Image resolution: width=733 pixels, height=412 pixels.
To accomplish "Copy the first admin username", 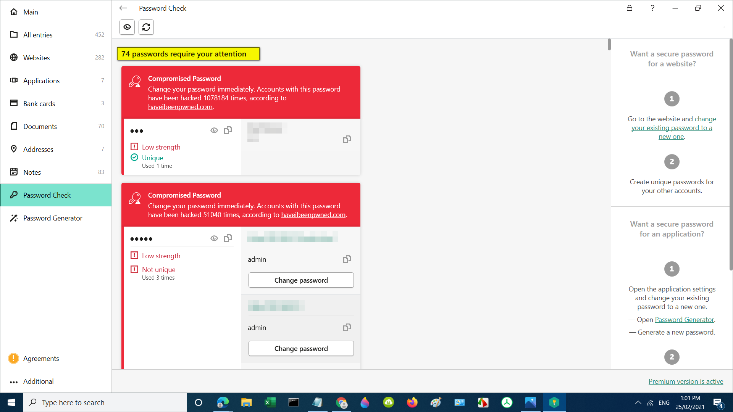I will [347, 259].
